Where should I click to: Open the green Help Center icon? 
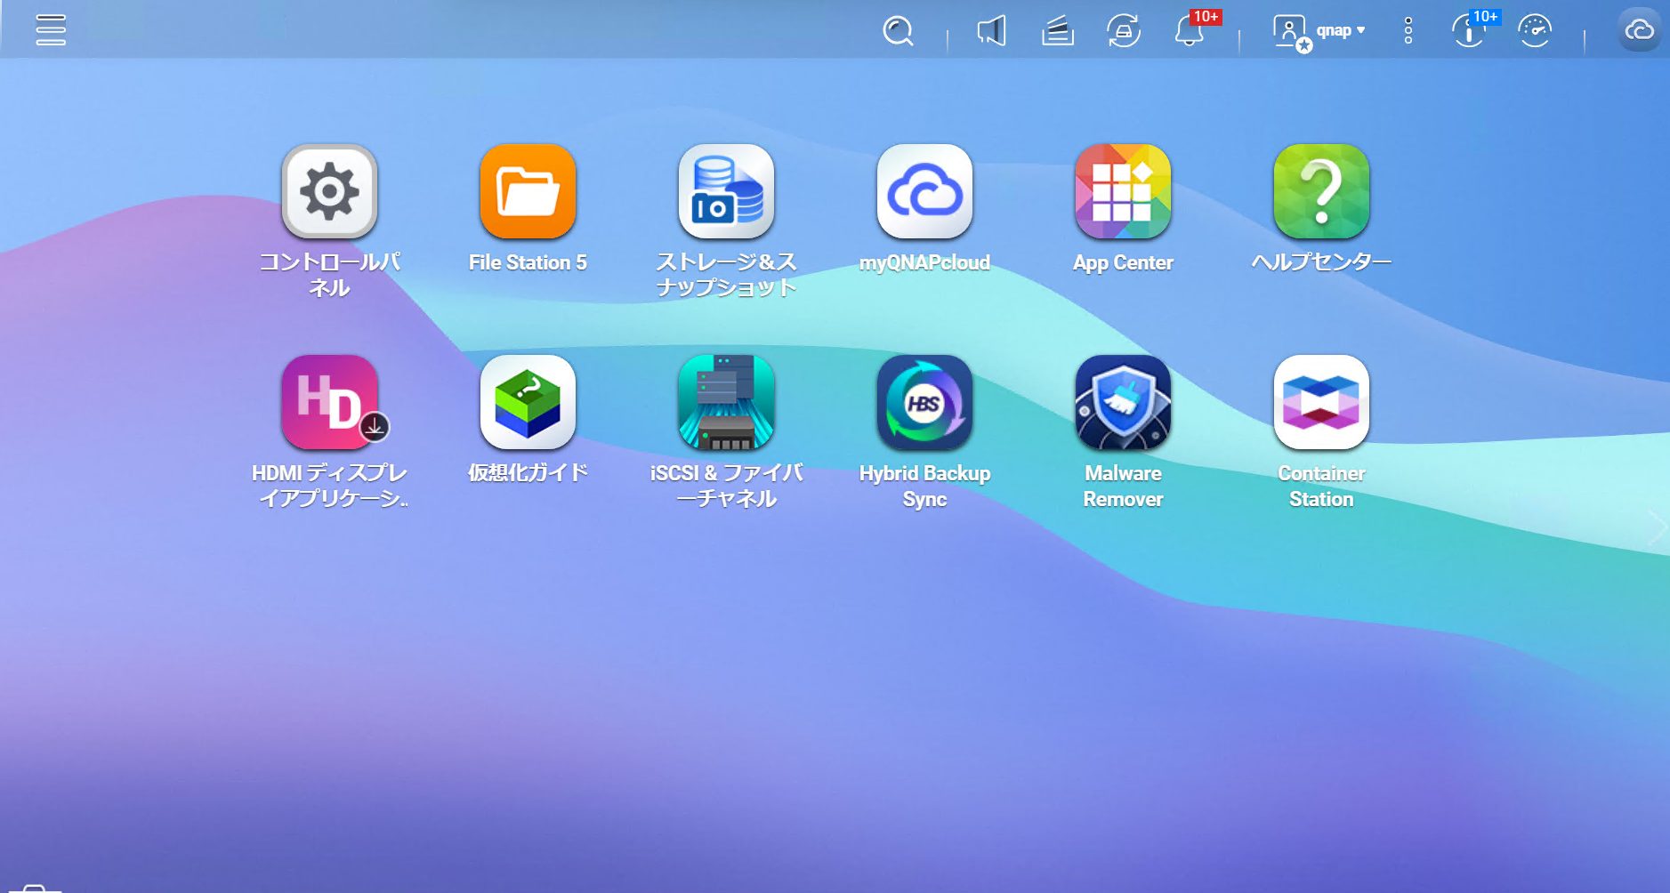coord(1321,191)
